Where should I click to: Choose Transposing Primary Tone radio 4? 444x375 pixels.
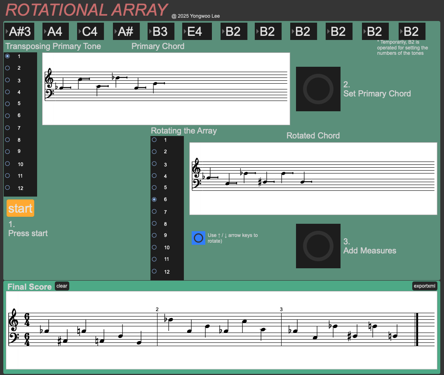coord(8,92)
